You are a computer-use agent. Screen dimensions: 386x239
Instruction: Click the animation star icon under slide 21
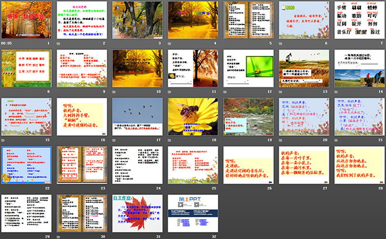pyautogui.click(x=336, y=140)
